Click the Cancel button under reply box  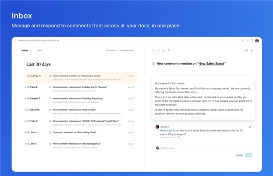239,155
